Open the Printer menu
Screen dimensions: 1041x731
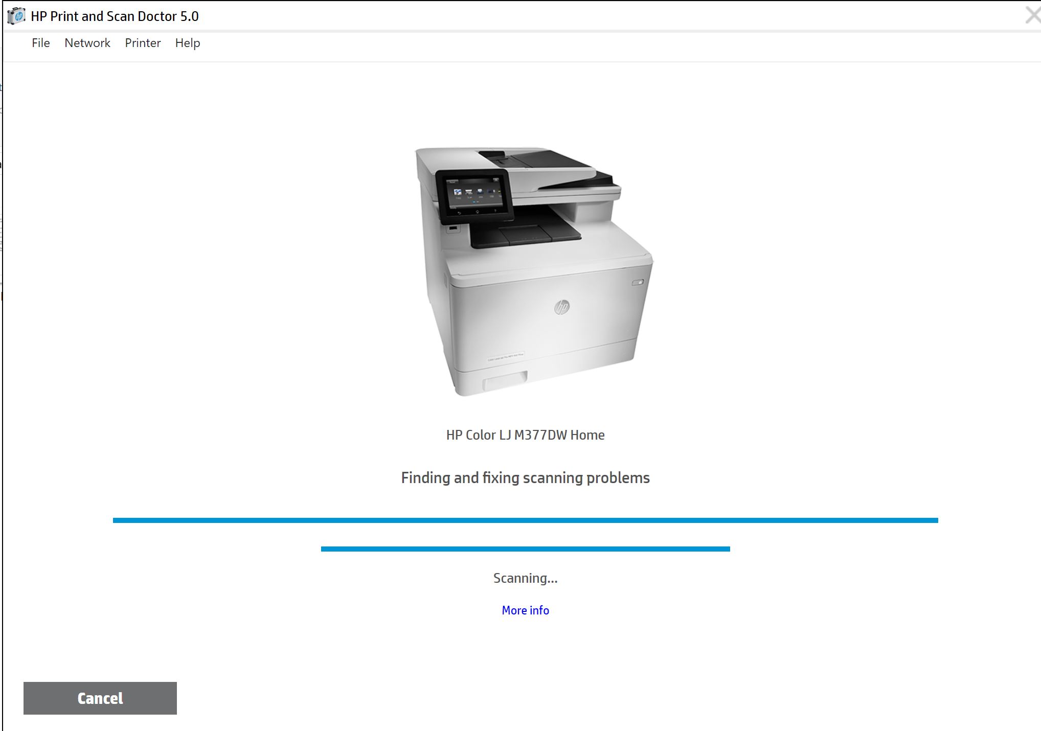[x=143, y=43]
